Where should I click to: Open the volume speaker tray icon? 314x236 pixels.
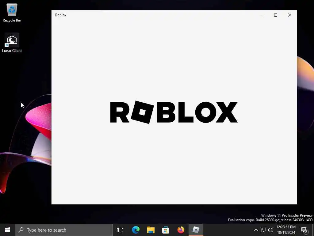pos(271,230)
